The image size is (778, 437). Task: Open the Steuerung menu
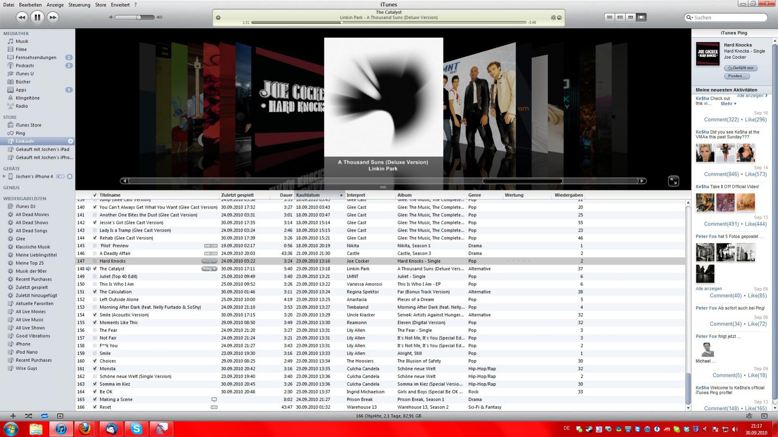coord(79,5)
